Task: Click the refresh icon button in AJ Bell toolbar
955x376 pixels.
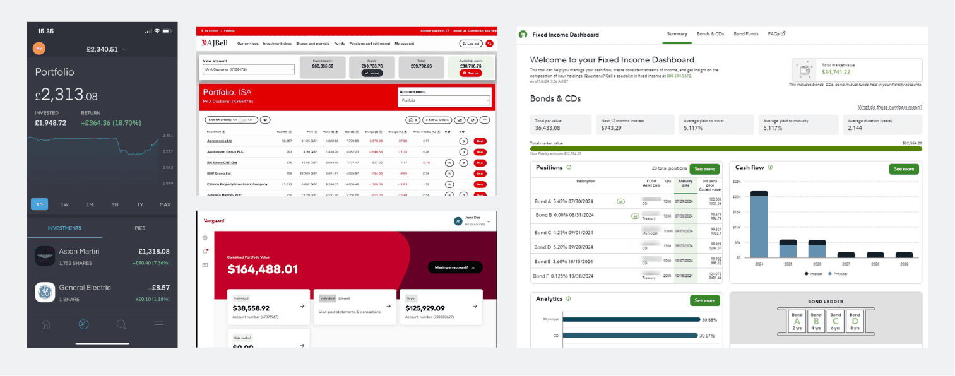Action: pyautogui.click(x=472, y=119)
